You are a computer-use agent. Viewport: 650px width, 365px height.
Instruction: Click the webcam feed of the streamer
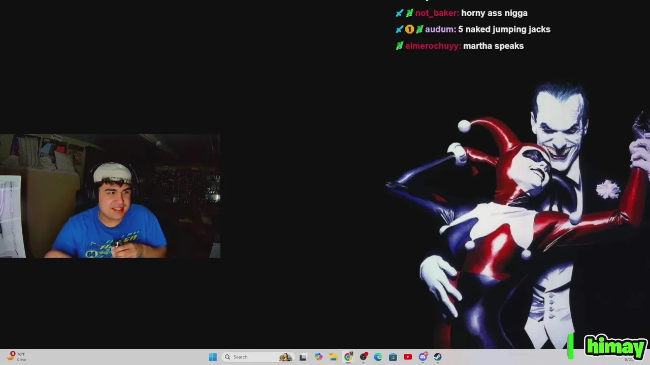110,196
